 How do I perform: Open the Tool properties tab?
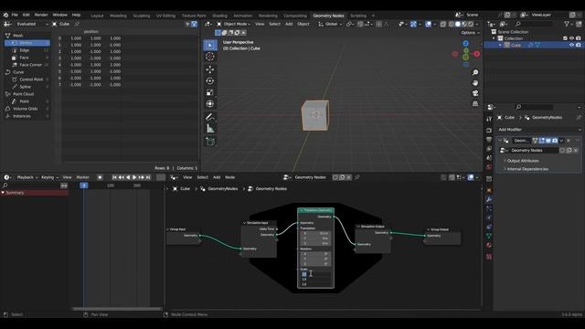click(x=489, y=119)
